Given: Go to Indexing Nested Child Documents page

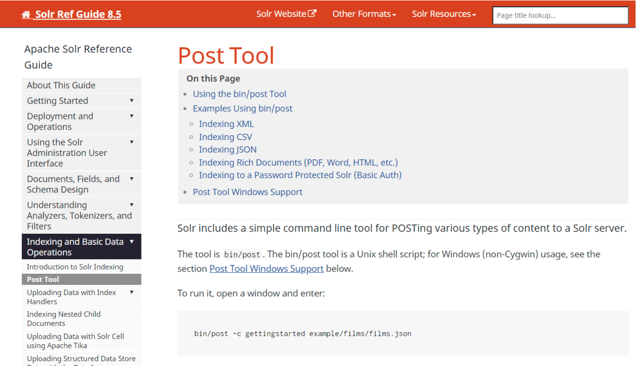Looking at the screenshot, I should click(x=64, y=318).
